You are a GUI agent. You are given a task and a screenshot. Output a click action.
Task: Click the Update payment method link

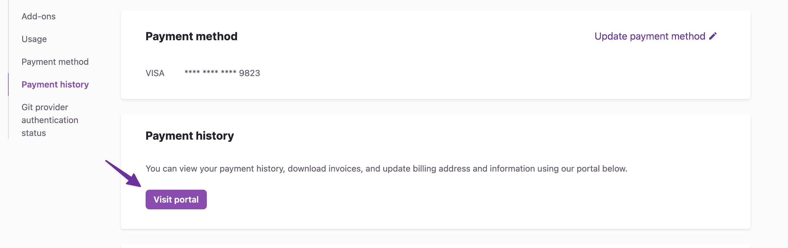[650, 36]
